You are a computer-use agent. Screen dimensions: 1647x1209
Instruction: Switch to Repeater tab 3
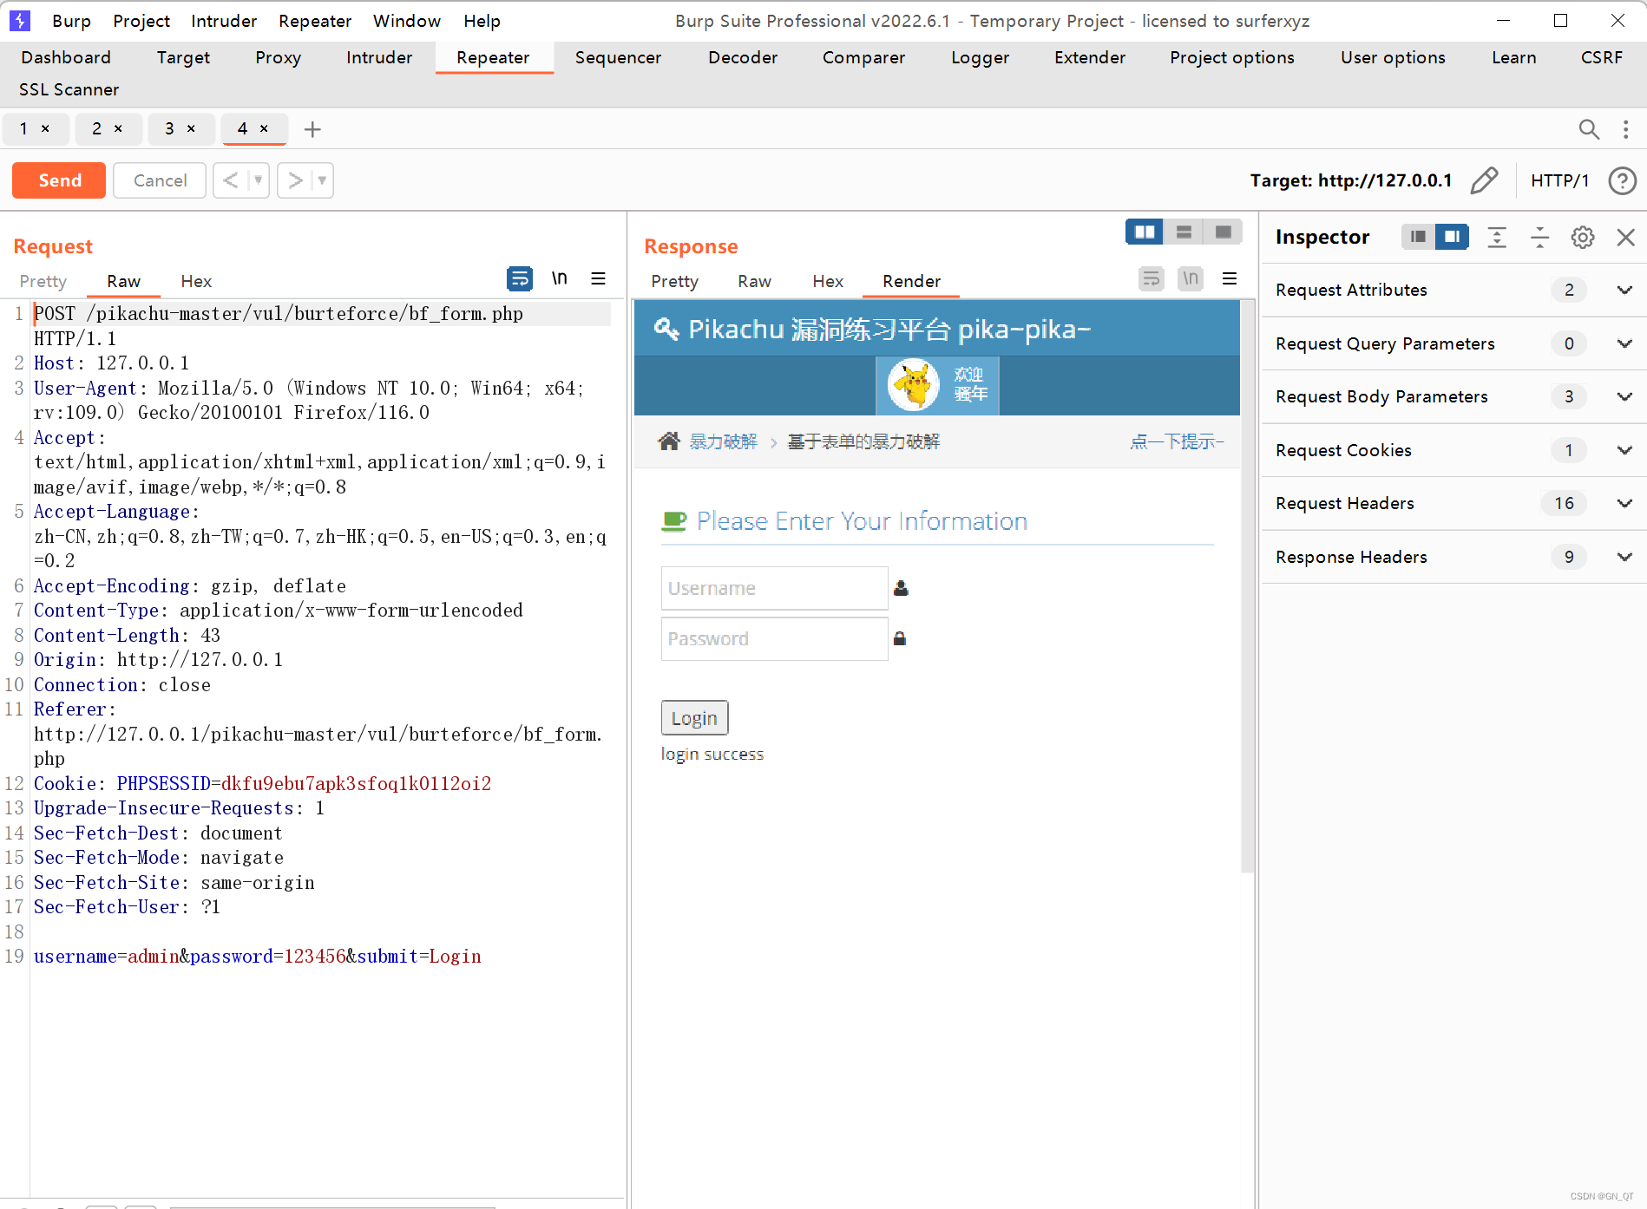169,128
